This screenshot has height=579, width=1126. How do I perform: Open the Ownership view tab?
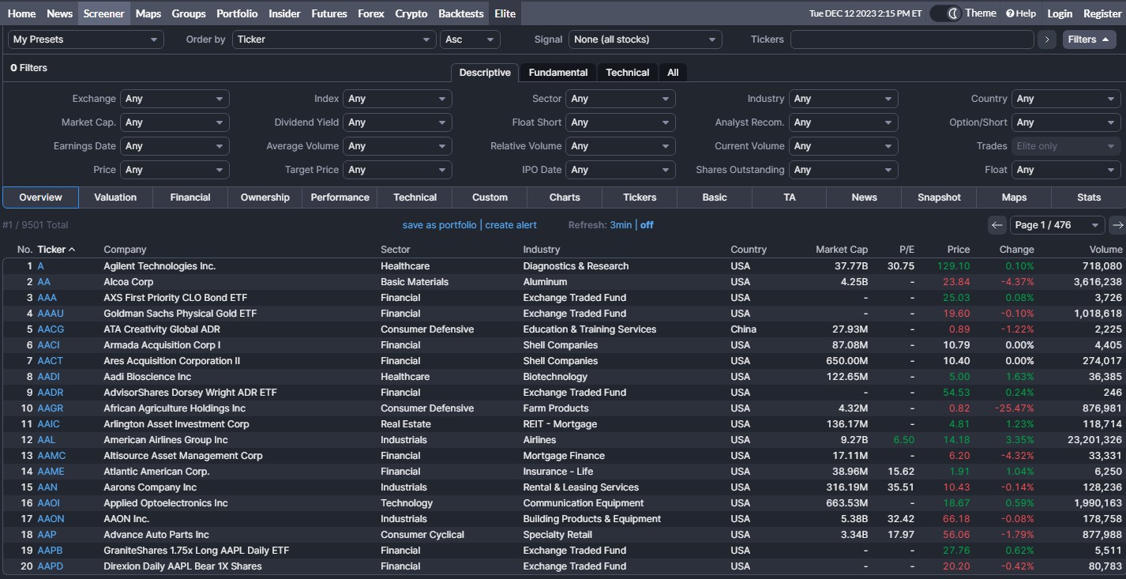click(265, 197)
